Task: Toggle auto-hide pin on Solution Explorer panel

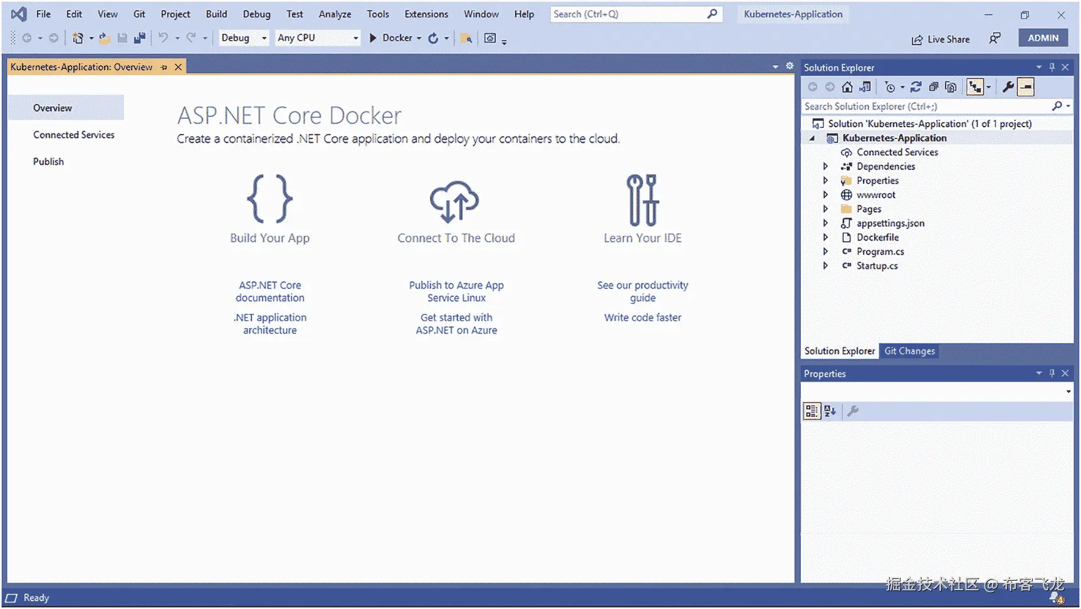Action: coord(1052,67)
